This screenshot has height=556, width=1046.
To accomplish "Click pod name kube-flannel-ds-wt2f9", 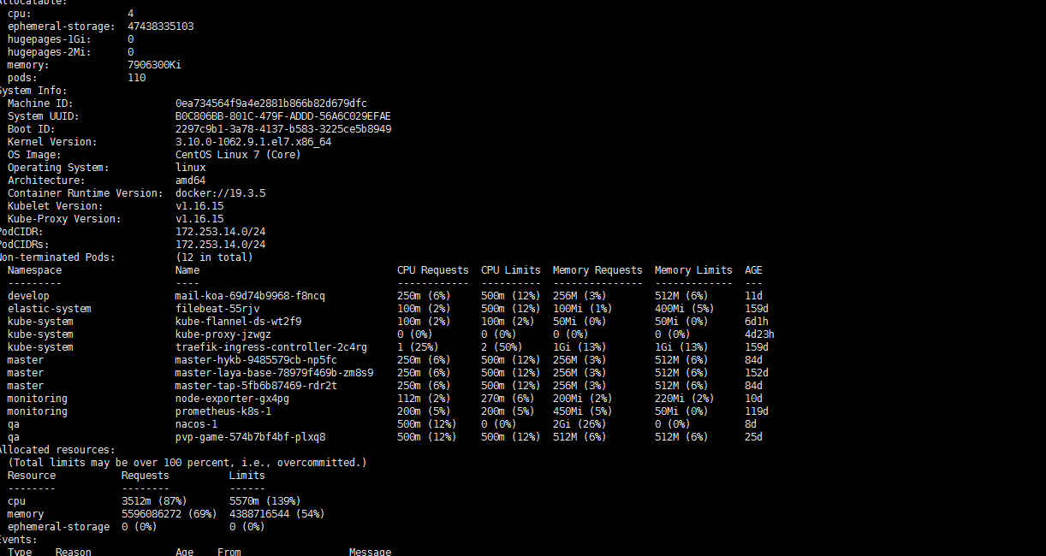I will point(238,322).
